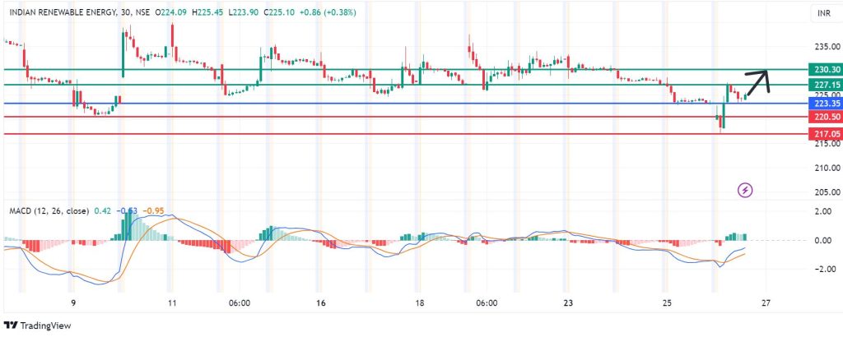Click date 25 on the time axis
Viewport: 843px width, 337px height.
click(x=667, y=302)
